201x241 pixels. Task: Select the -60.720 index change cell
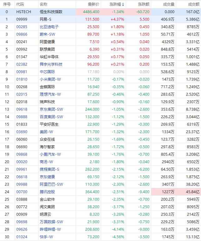139,12
